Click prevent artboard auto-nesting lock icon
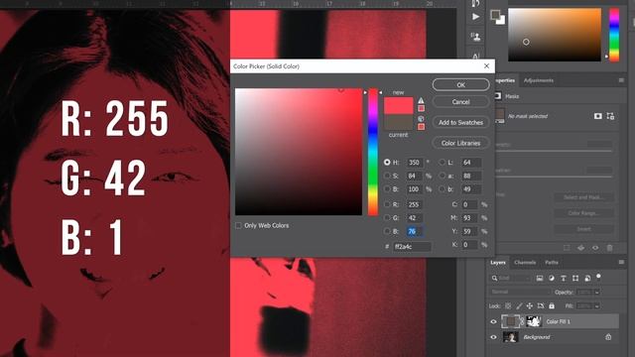Image resolution: width=635 pixels, height=357 pixels. pyautogui.click(x=541, y=306)
